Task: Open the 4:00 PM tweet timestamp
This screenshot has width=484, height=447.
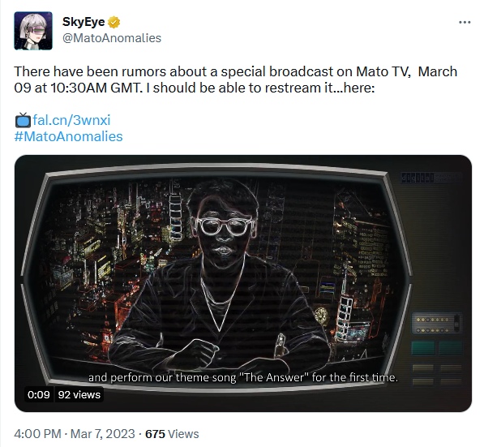Action: click(37, 434)
